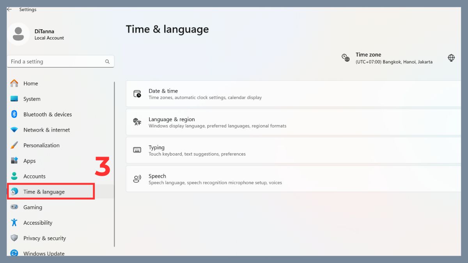Click the Speech microphone icon
The width and height of the screenshot is (468, 263).
tap(137, 179)
